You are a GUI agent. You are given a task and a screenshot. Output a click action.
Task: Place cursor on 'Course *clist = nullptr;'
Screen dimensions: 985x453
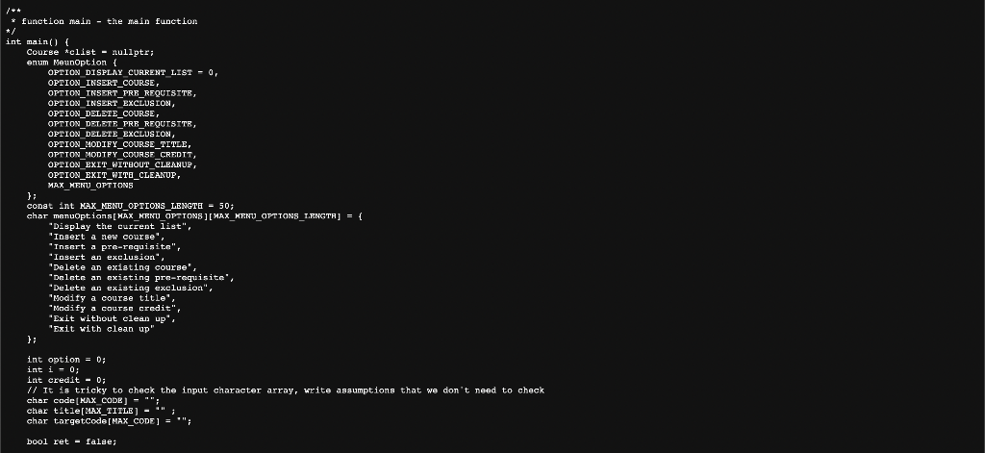tap(89, 52)
